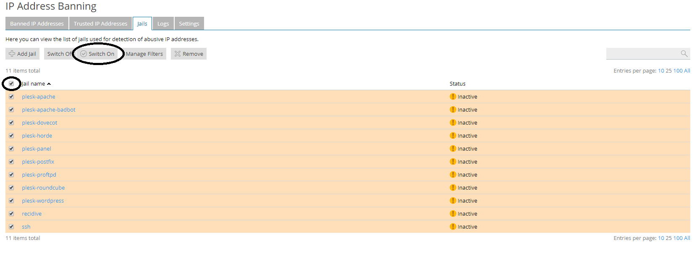Uncheck the ssh jail checkbox

(11, 227)
